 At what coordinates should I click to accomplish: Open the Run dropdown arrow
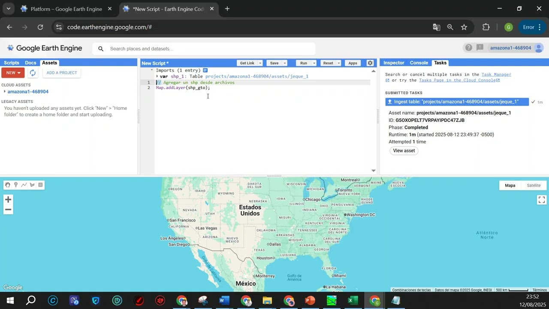[x=314, y=63]
